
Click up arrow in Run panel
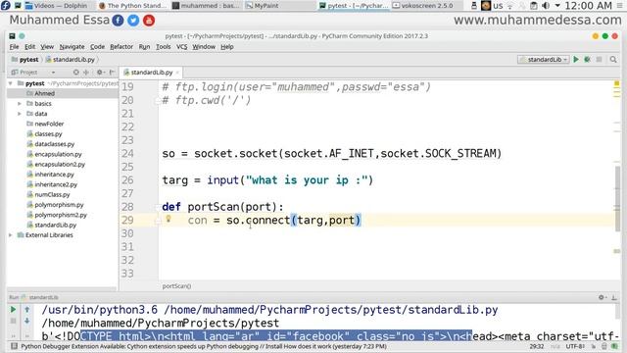coord(26,310)
